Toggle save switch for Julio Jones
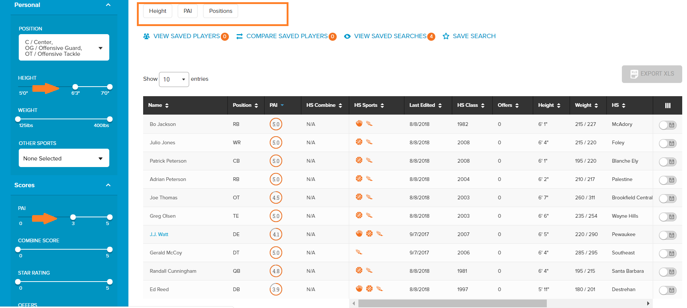Image resolution: width=687 pixels, height=308 pixels. pos(667,144)
